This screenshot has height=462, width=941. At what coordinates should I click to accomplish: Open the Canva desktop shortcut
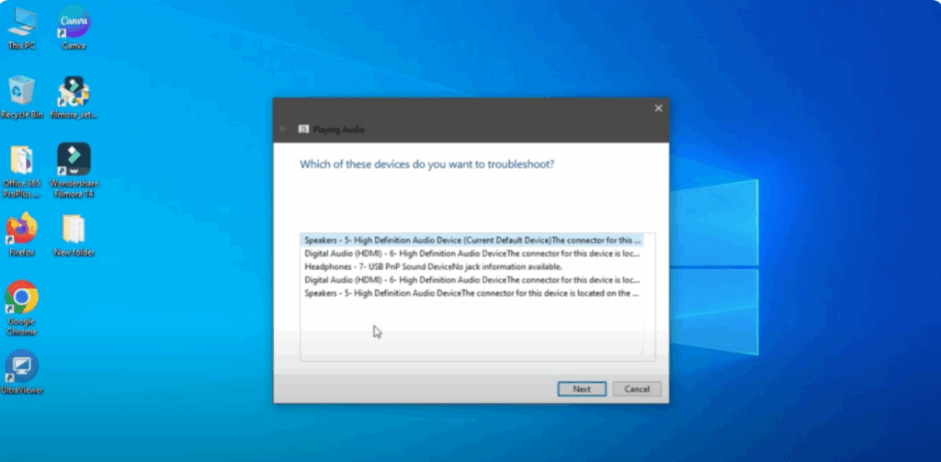click(74, 28)
